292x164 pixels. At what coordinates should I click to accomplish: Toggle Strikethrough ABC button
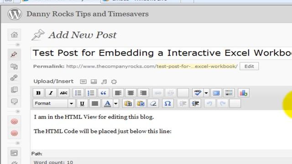coord(63,93)
